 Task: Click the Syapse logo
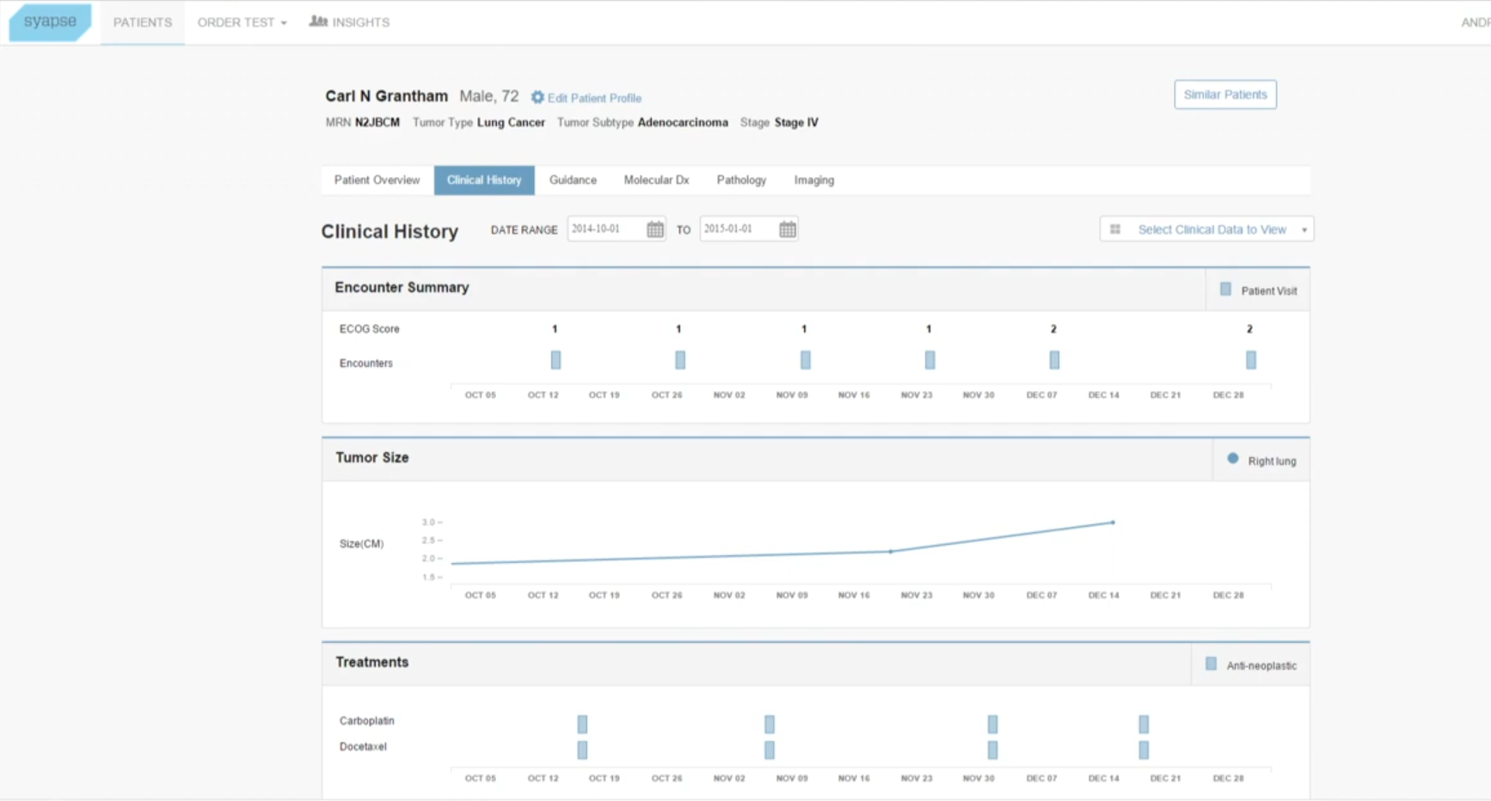point(50,21)
